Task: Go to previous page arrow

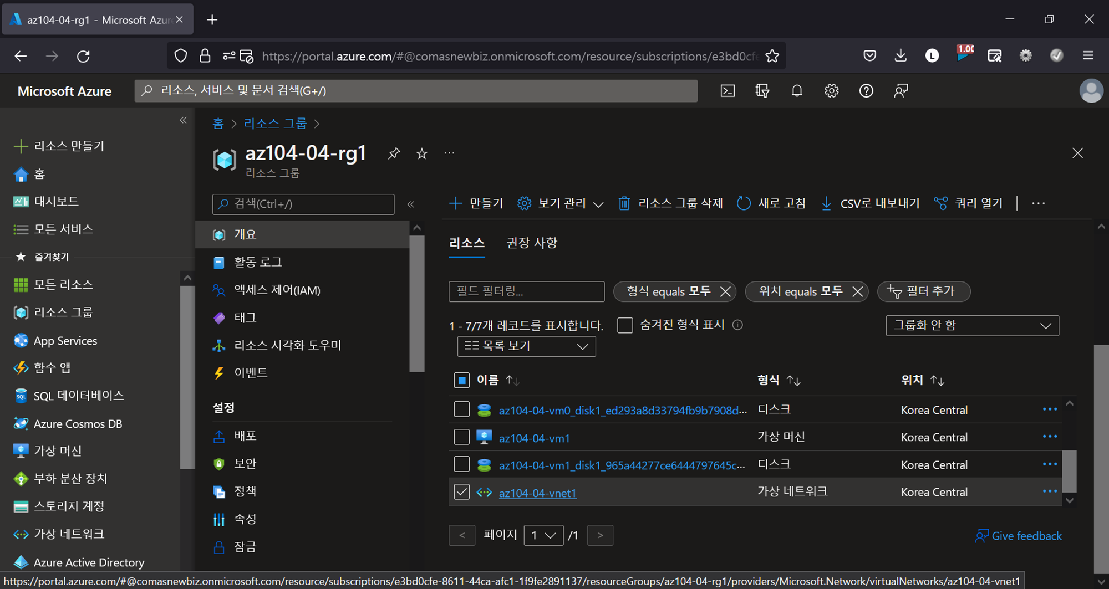Action: (x=462, y=535)
